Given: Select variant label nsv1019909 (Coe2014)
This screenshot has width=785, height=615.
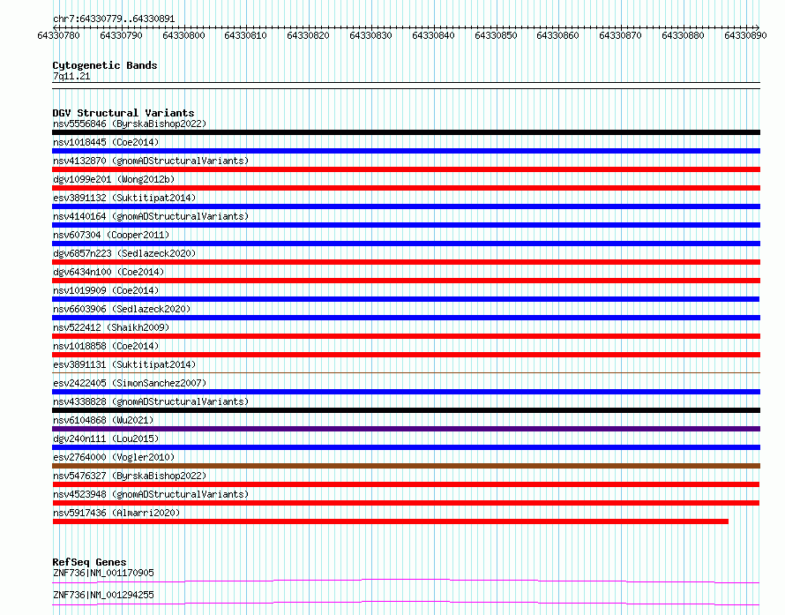Looking at the screenshot, I should [106, 290].
